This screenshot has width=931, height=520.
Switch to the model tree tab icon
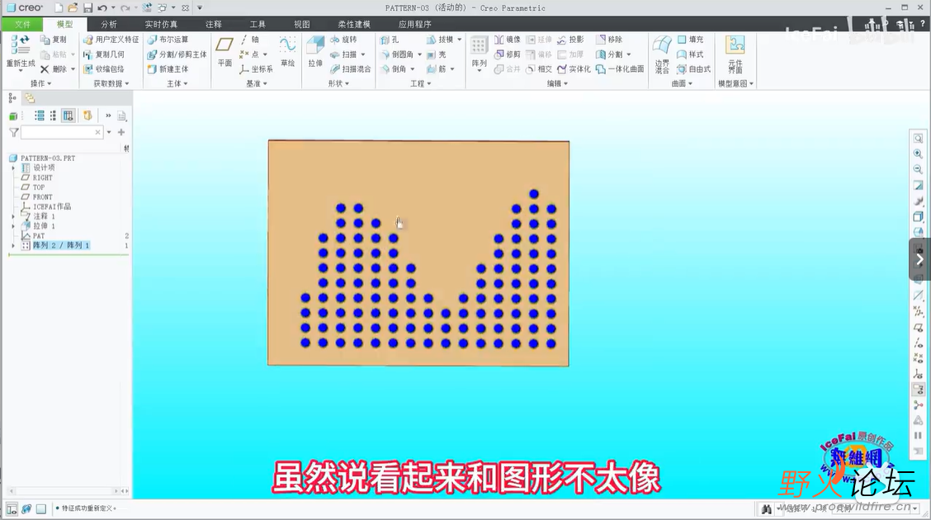click(12, 98)
